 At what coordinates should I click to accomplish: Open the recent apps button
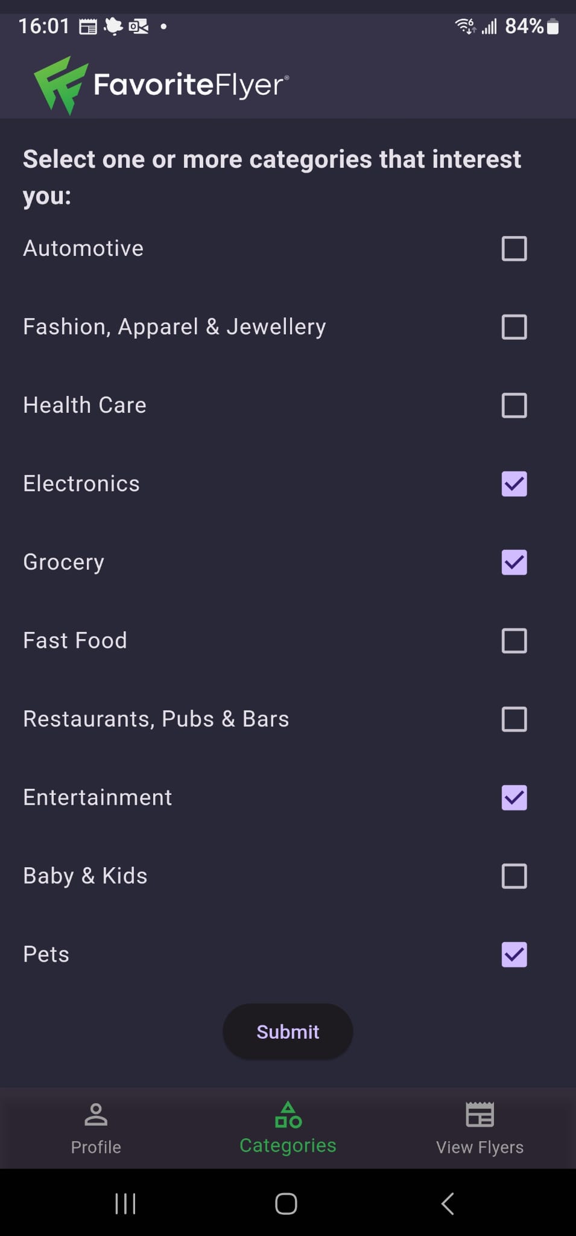[125, 1203]
